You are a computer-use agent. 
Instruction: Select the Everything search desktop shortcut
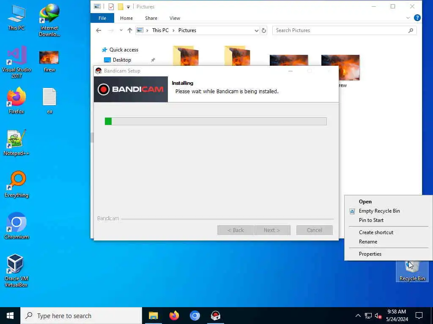(16, 184)
